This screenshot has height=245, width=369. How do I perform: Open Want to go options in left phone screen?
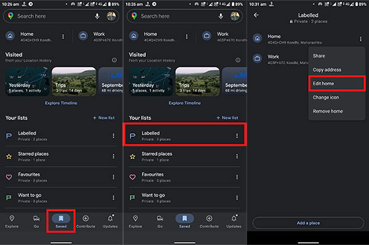[x=113, y=198]
